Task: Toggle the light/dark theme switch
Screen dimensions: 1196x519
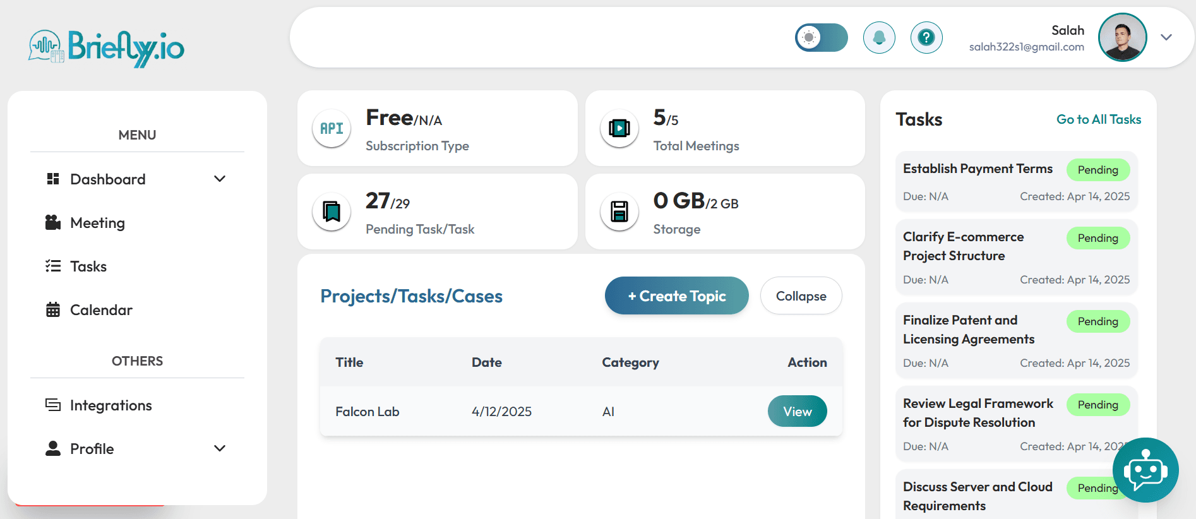Action: pos(821,38)
